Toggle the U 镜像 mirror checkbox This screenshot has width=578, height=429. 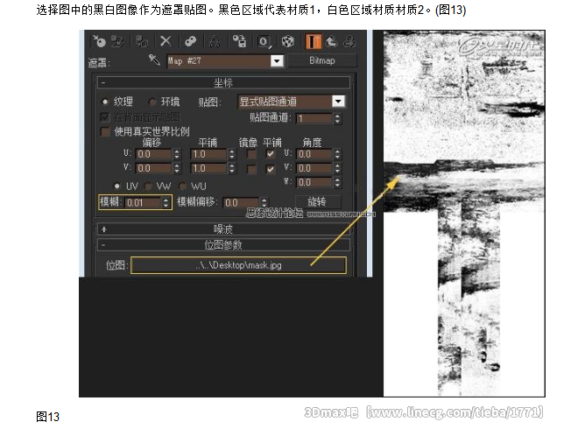point(251,154)
